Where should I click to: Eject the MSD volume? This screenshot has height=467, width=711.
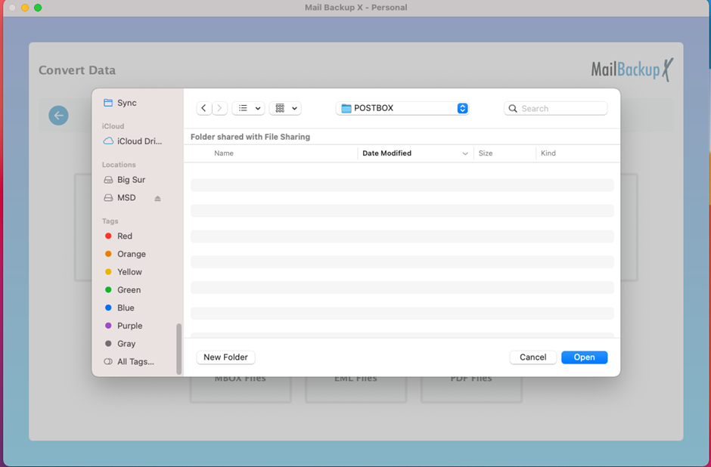point(157,199)
